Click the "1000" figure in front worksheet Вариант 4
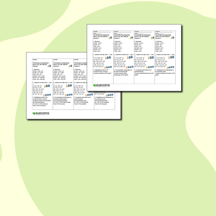Image resolution: width=216 pixels, height=216 pixels. (x=171, y=67)
